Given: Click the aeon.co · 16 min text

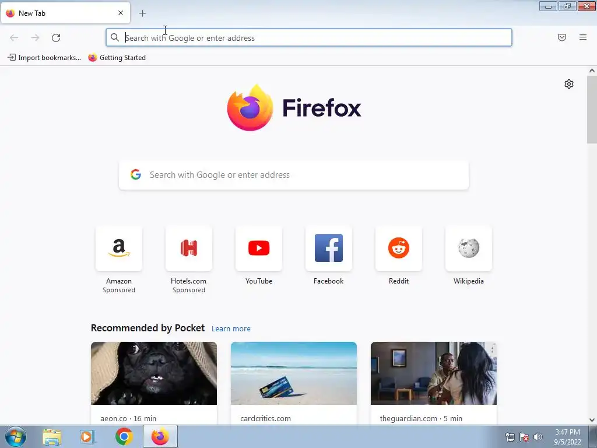Looking at the screenshot, I should [x=128, y=418].
